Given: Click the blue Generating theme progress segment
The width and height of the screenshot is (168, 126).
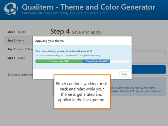Looking at the screenshot, I should [96, 61].
